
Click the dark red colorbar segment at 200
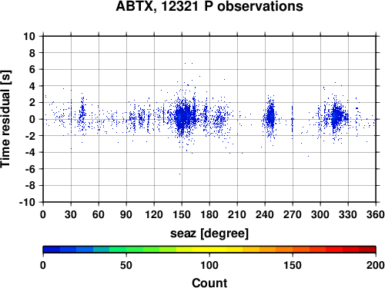(x=367, y=250)
